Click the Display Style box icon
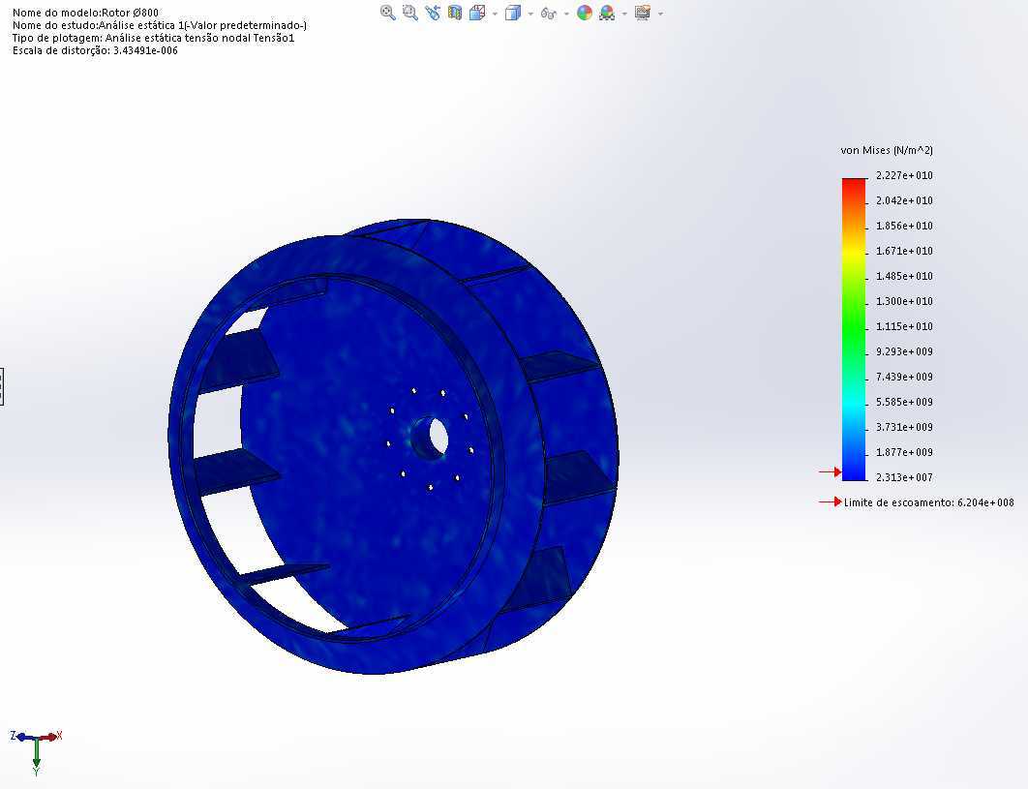 pos(513,13)
